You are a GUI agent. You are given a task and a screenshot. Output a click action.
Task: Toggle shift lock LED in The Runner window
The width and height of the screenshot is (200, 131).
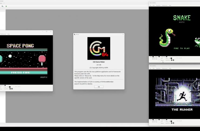point(167,120)
